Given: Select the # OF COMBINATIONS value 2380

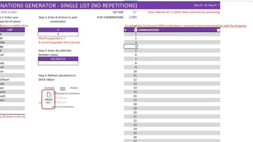Looking at the screenshot, I should tap(133, 17).
